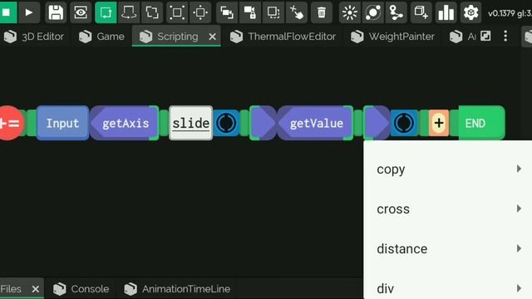Image resolution: width=532 pixels, height=299 pixels.
Task: Click the green END block
Action: [482, 123]
